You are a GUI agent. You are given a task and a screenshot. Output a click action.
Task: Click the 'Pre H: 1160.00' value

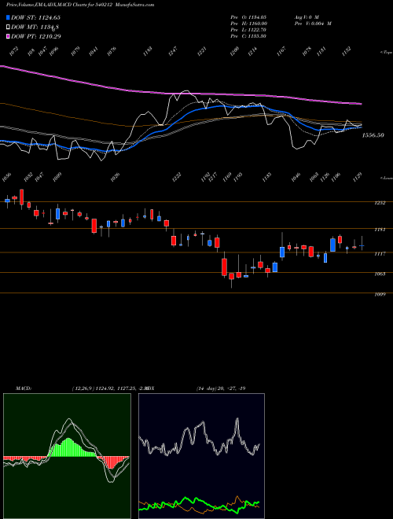coord(249,24)
